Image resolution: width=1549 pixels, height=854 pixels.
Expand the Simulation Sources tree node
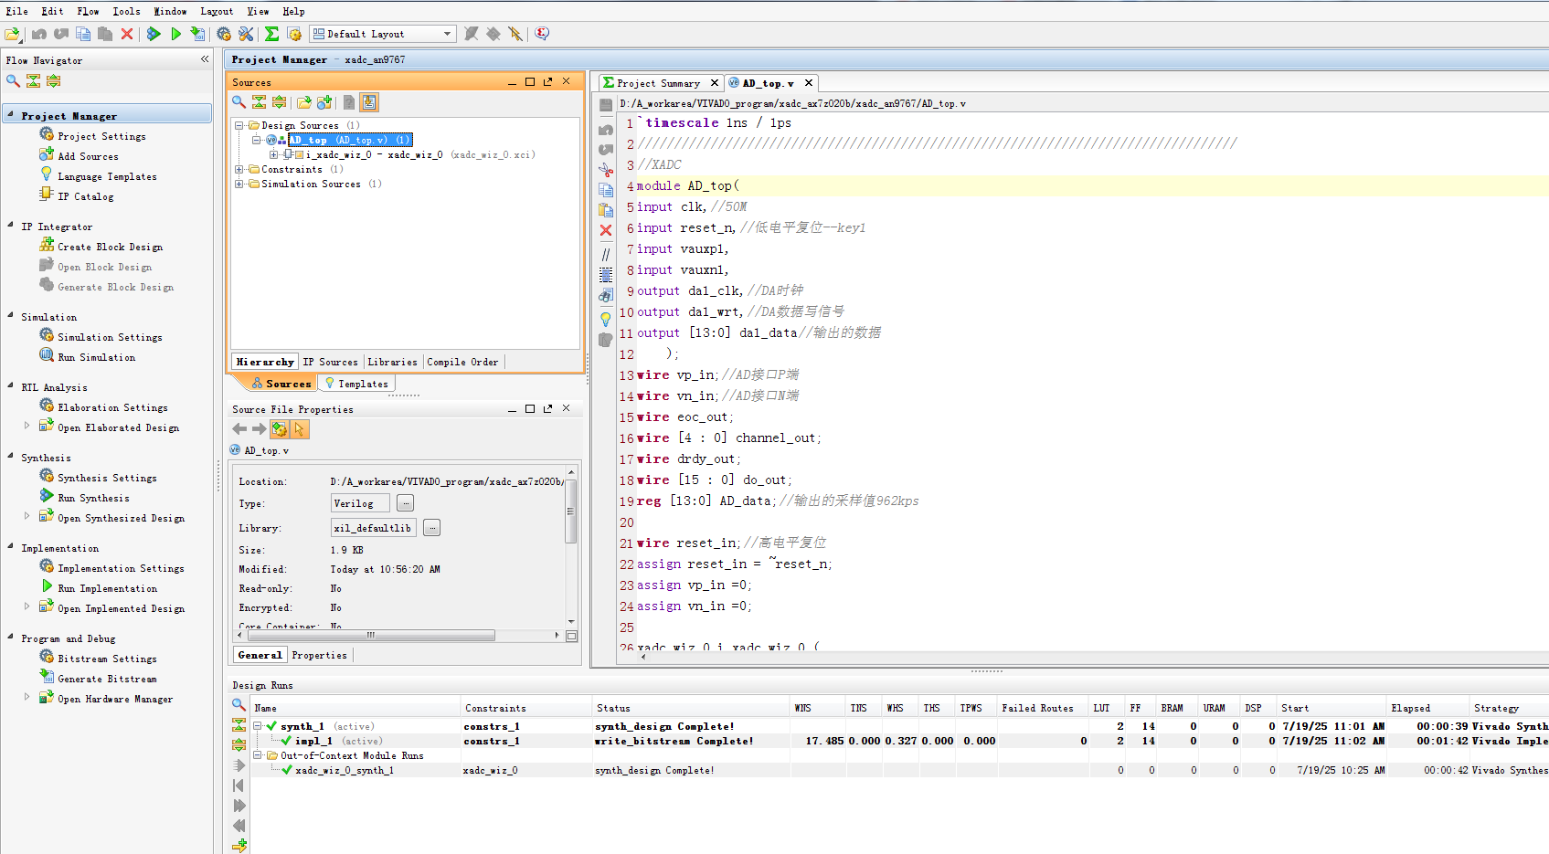[x=239, y=184]
